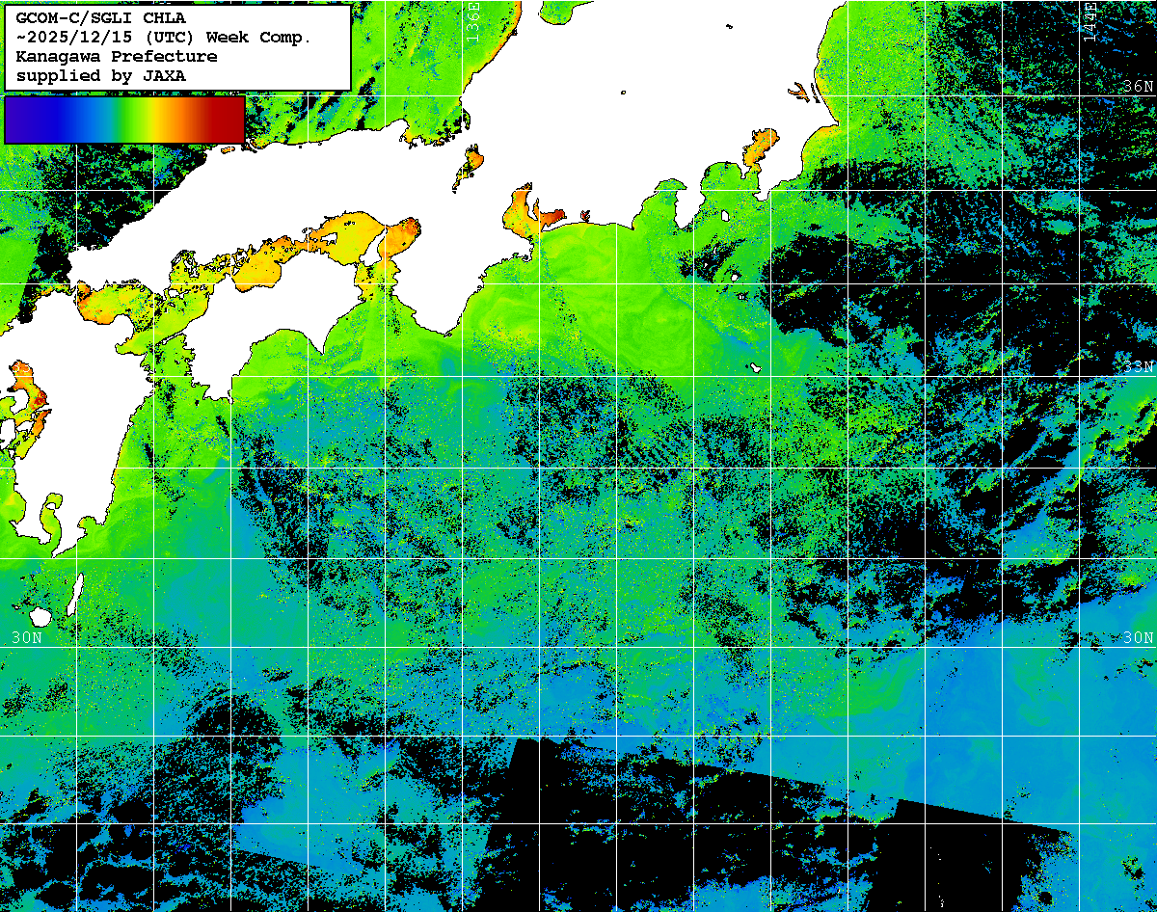Click the orange Lake Biwa area below 136E
This screenshot has height=912, width=1157.
[x=471, y=161]
